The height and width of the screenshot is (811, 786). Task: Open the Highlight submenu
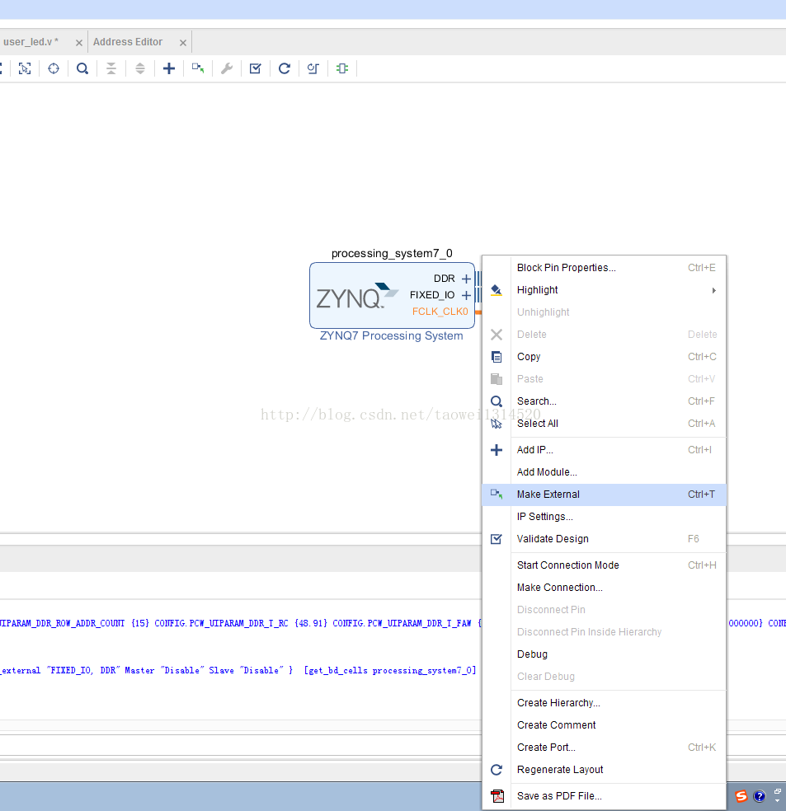click(605, 289)
